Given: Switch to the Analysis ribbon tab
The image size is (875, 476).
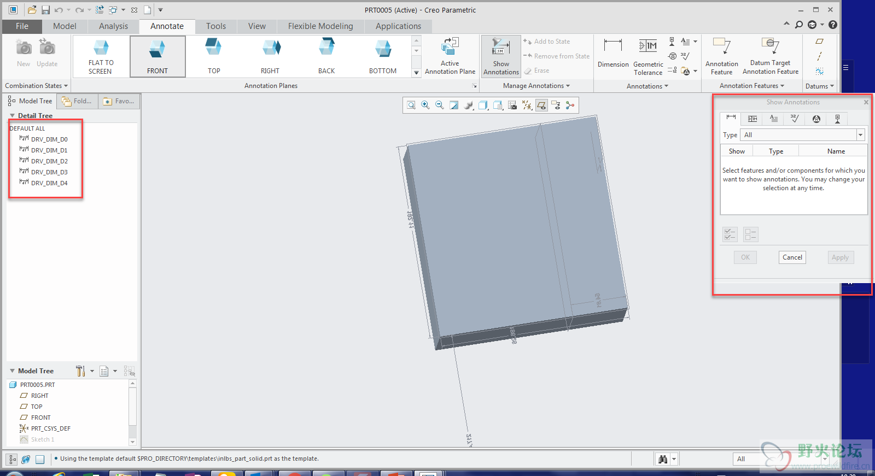Looking at the screenshot, I should point(113,26).
